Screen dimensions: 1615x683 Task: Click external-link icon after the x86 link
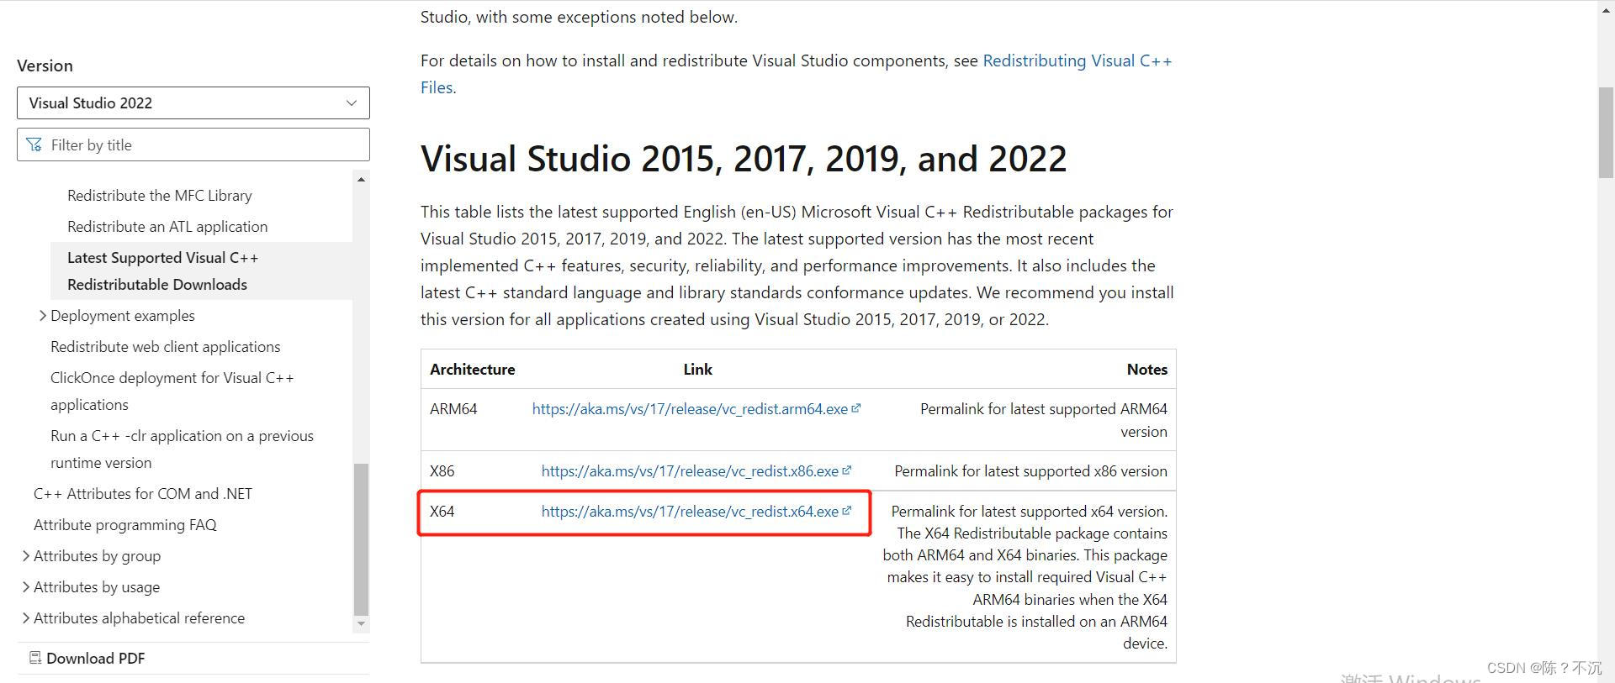click(847, 470)
